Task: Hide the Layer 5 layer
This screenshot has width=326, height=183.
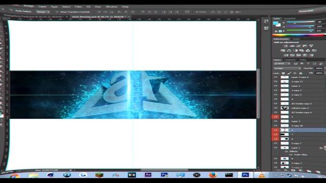Action: tap(276, 121)
